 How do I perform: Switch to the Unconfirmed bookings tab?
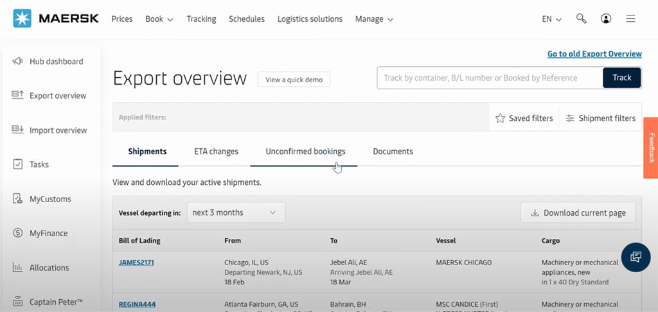305,152
